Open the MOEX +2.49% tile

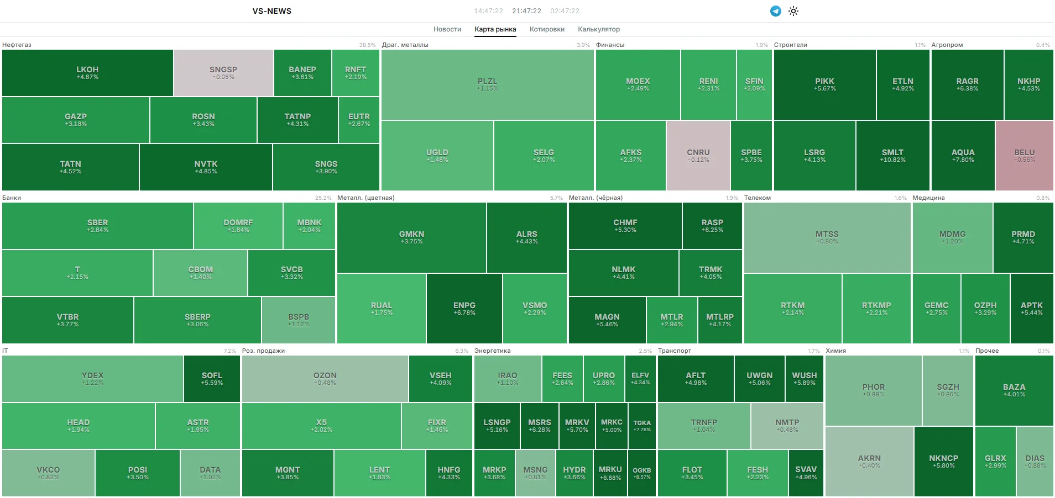(638, 84)
